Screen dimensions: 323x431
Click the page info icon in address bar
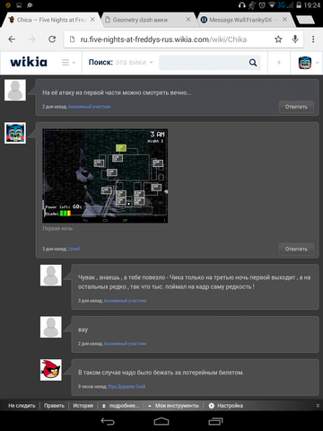click(72, 40)
